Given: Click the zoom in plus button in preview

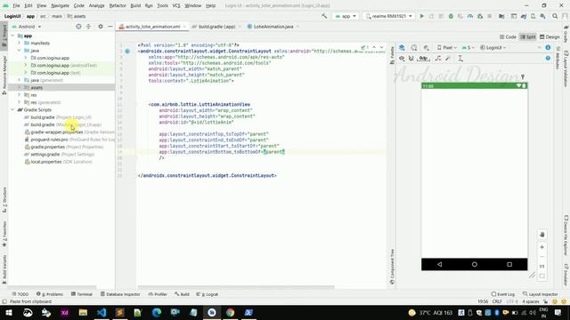Looking at the screenshot, I should (x=542, y=247).
